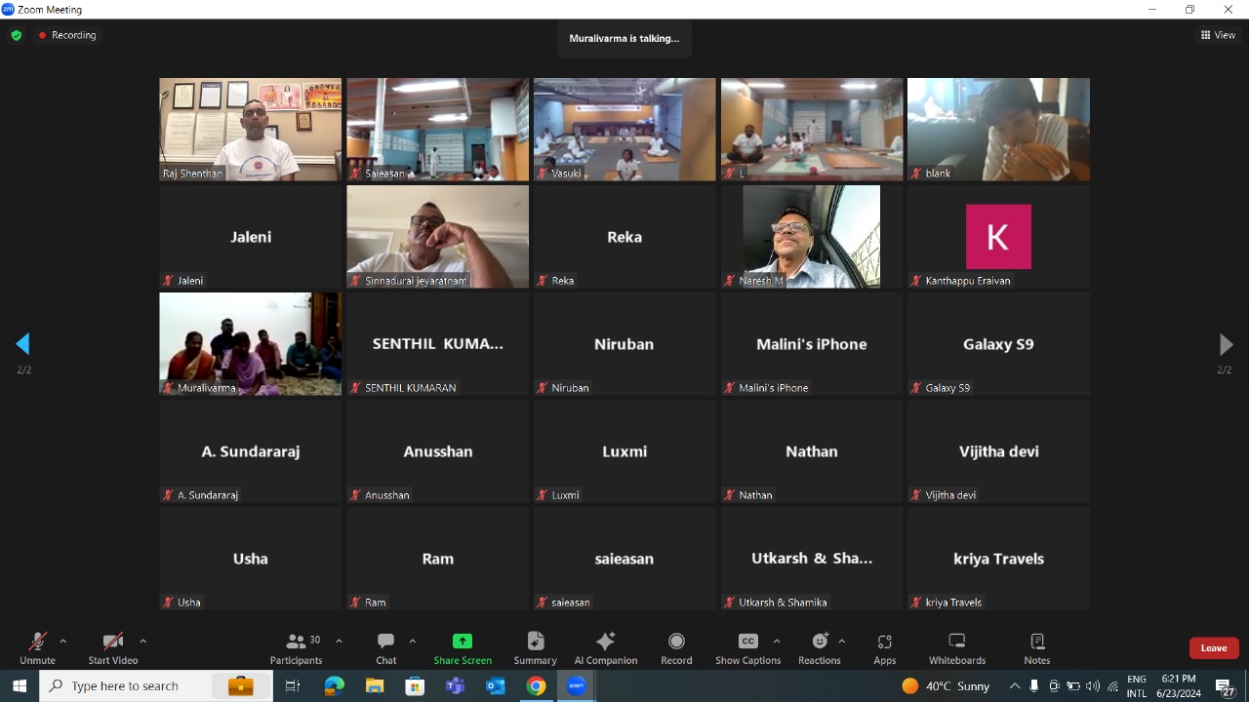Open Google Chrome from the taskbar
The image size is (1249, 702).
click(536, 686)
